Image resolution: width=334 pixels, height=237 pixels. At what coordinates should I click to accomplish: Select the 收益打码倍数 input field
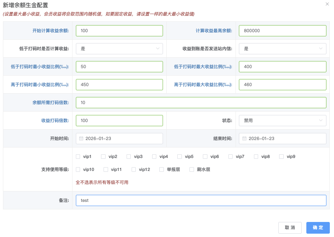119,120
